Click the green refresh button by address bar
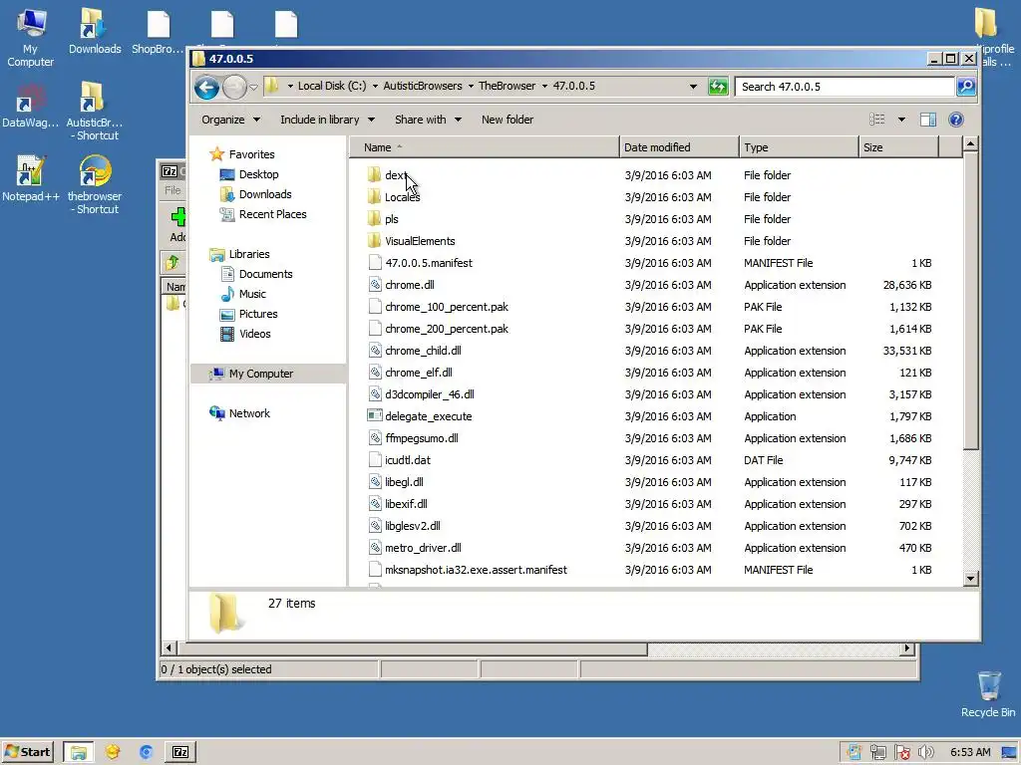 [718, 86]
